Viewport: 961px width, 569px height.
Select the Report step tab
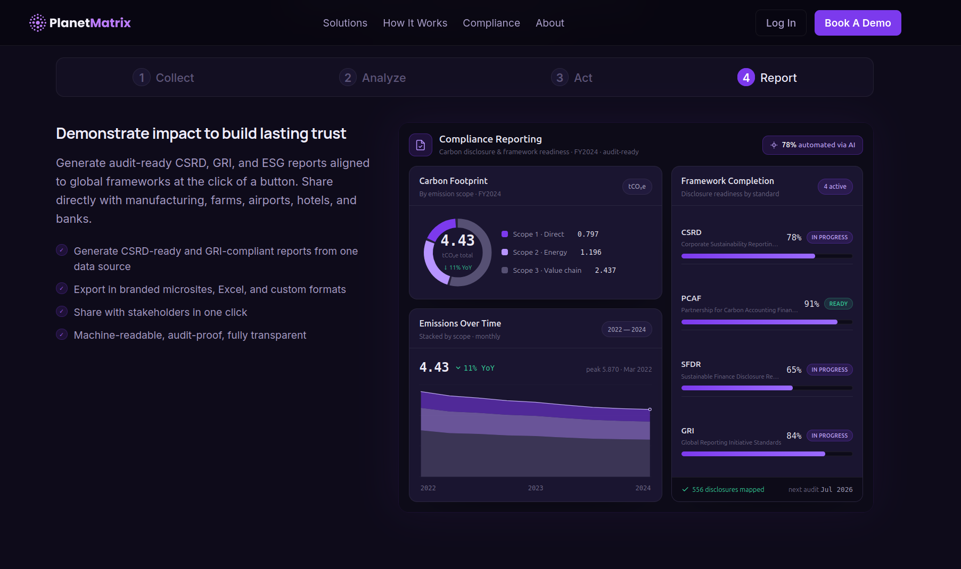(767, 78)
